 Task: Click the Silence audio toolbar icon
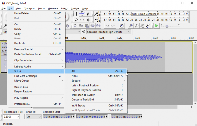(98, 26)
